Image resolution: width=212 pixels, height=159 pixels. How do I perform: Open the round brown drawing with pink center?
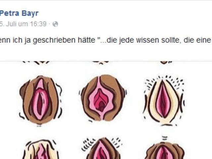click(103, 98)
